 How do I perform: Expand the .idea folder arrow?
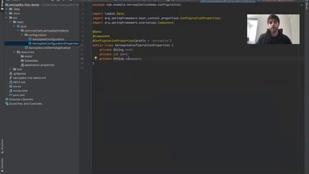click(6, 9)
